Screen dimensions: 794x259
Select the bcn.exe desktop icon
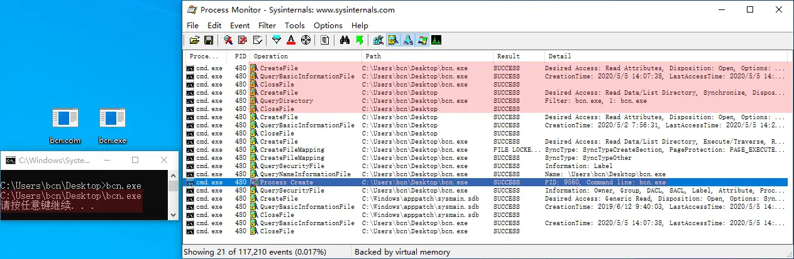click(x=113, y=126)
